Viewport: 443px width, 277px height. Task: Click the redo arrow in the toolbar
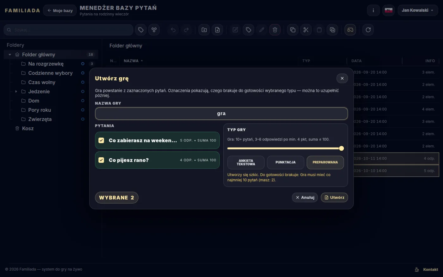tap(186, 30)
